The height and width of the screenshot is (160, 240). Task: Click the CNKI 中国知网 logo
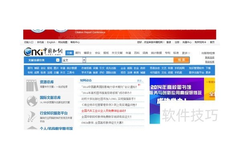click(x=43, y=52)
